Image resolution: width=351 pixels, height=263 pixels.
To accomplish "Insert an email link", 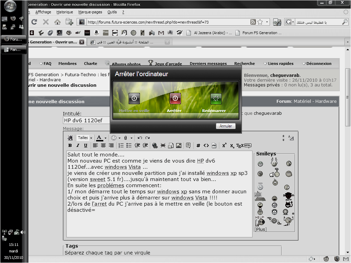I will [x=171, y=146].
